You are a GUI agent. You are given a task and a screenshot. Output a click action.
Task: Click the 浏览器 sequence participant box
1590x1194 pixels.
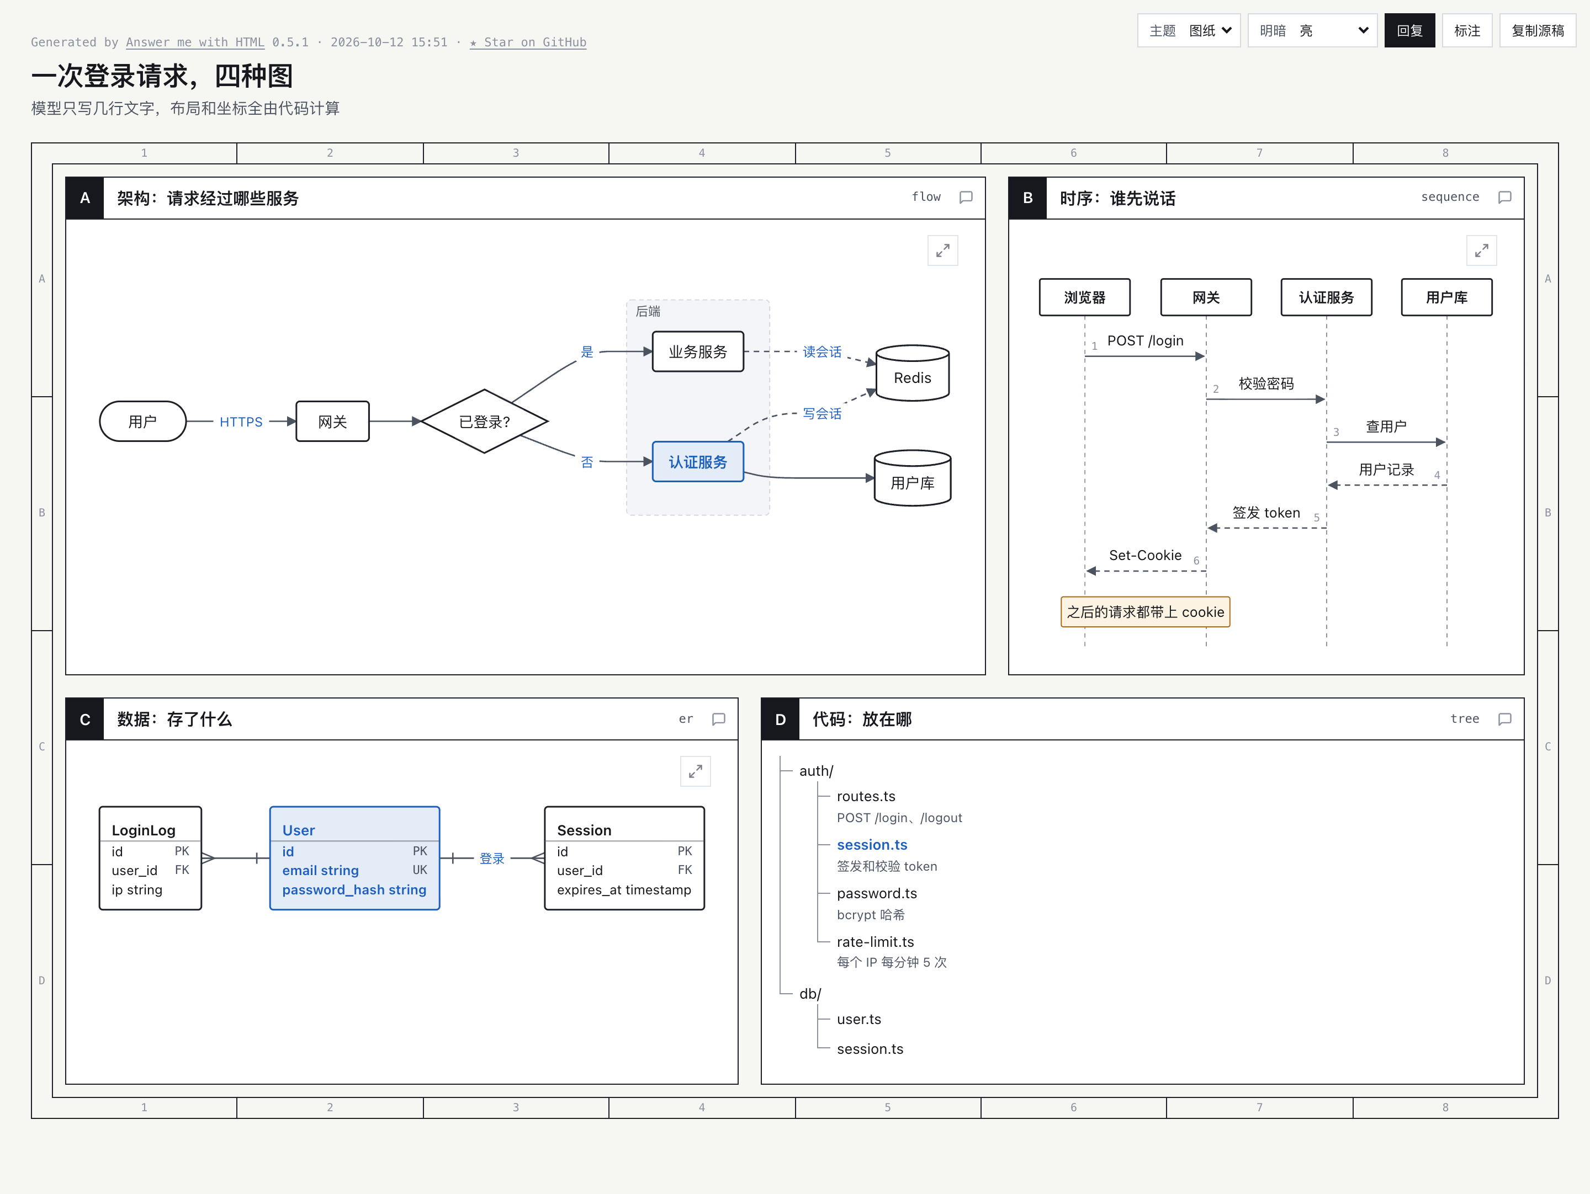pyautogui.click(x=1085, y=297)
